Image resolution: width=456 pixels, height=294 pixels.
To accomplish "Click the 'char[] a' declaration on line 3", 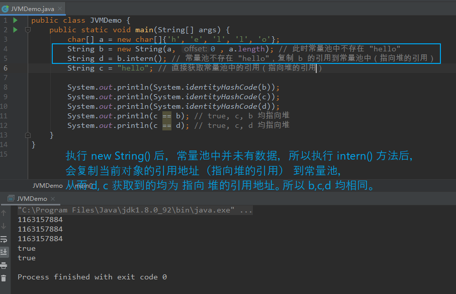I will (85, 39).
